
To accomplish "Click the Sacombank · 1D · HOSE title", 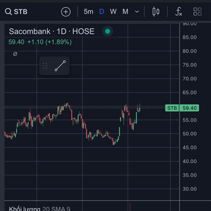I will pyautogui.click(x=52, y=31).
